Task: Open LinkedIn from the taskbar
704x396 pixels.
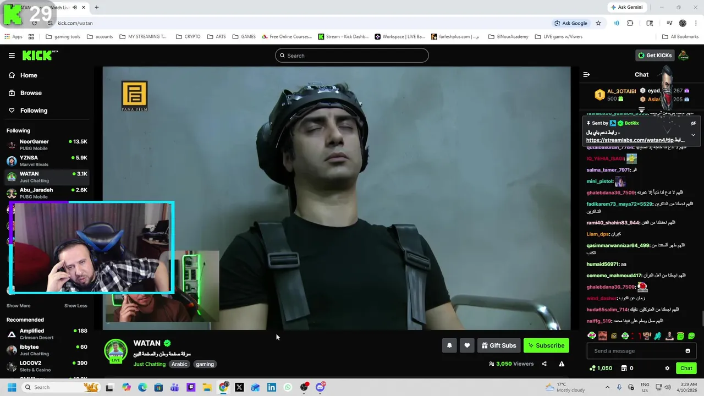Action: click(272, 387)
